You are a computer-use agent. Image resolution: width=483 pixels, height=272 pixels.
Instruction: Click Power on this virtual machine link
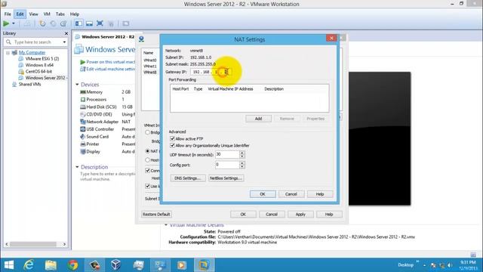107,62
